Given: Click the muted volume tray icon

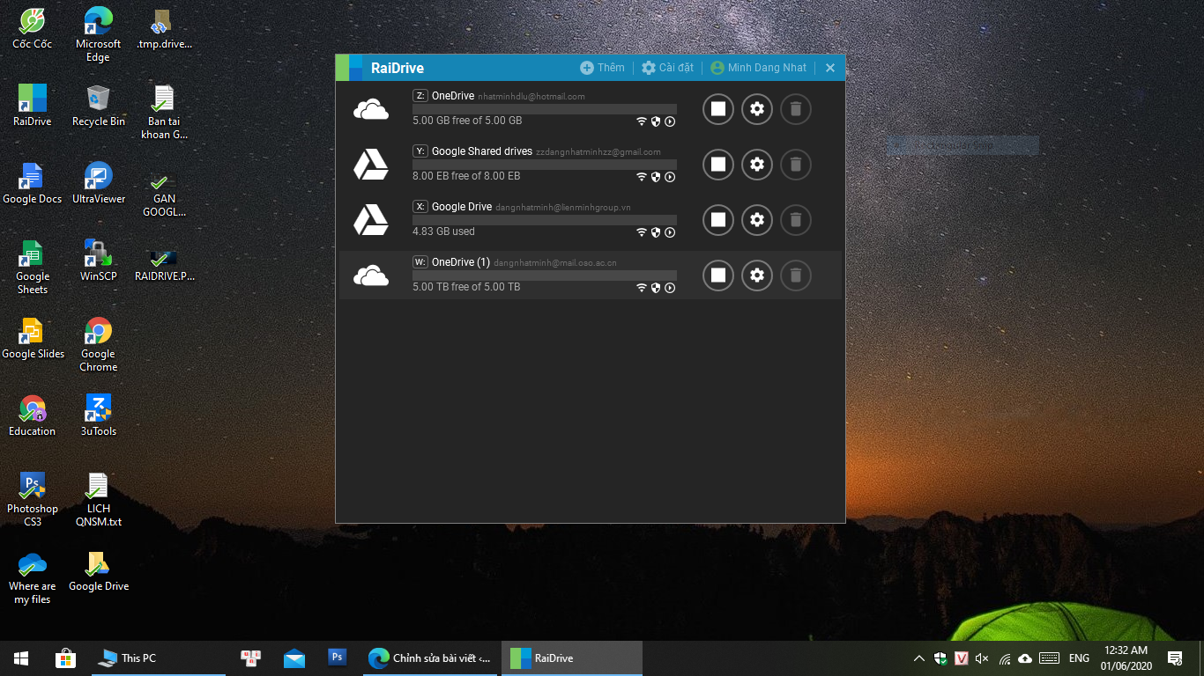Looking at the screenshot, I should click(x=983, y=658).
